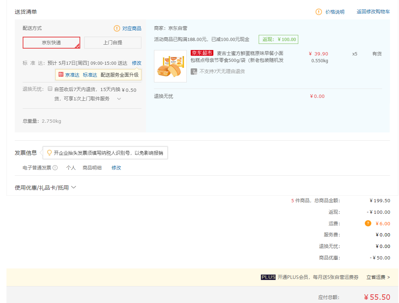Click the info icon next to 对应商品
Viewport: 399px width, 303px height.
pos(117,28)
